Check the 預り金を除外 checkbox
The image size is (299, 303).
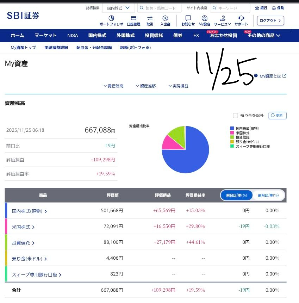(x=236, y=116)
